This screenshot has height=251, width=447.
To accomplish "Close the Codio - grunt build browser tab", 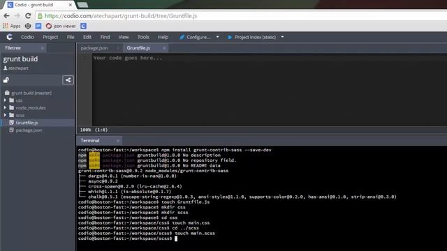I will click(x=71, y=5).
